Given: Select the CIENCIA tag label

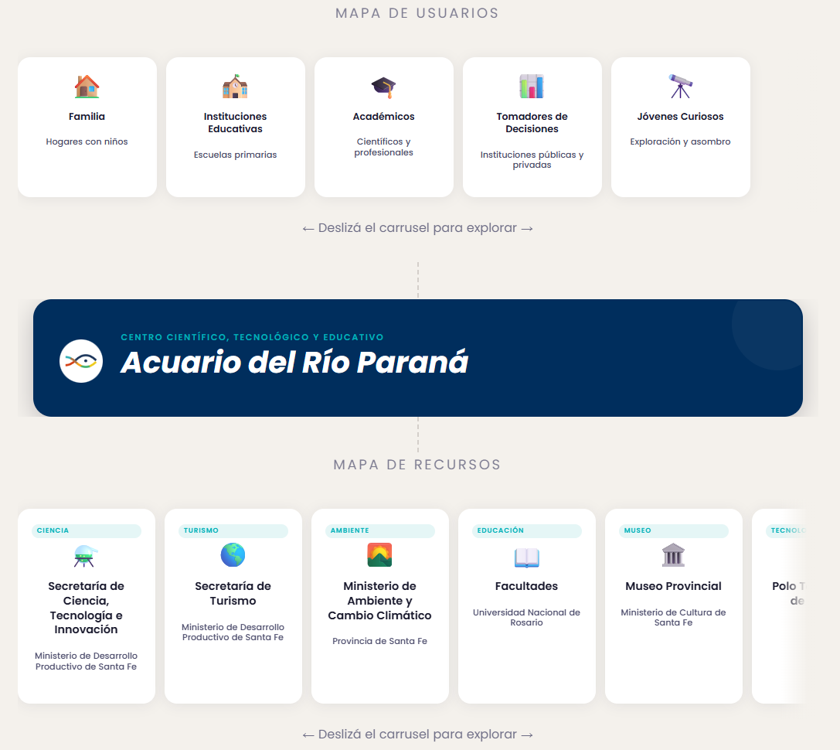Looking at the screenshot, I should point(87,530).
